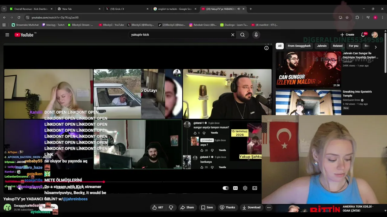Open a new browser tab
The height and width of the screenshot is (217, 387).
tap(251, 9)
